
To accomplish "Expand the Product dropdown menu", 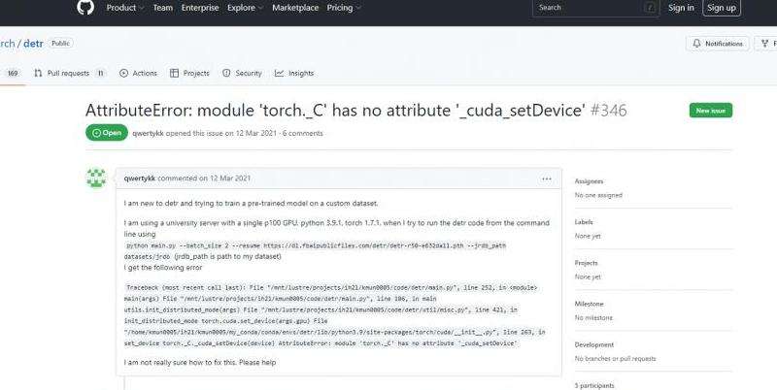I will 124,8.
